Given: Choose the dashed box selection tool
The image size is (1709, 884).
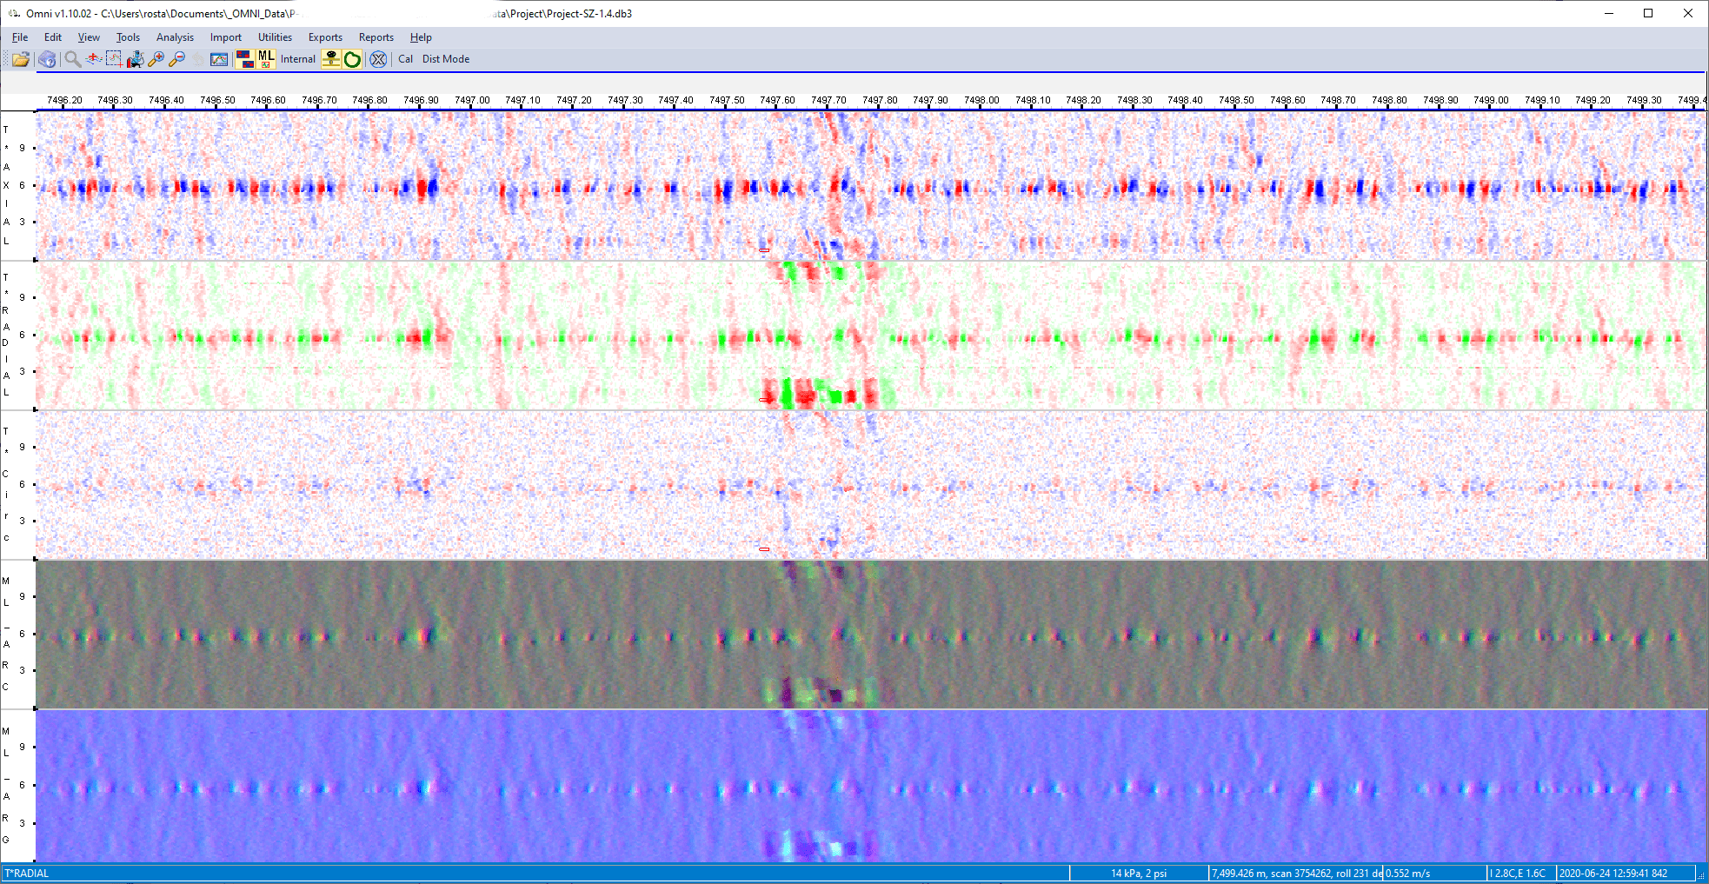Looking at the screenshot, I should click(114, 59).
